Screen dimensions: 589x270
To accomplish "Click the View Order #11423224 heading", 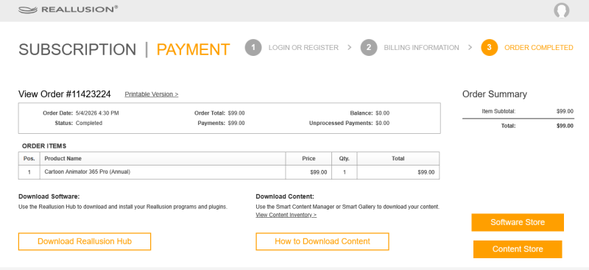I will [65, 94].
